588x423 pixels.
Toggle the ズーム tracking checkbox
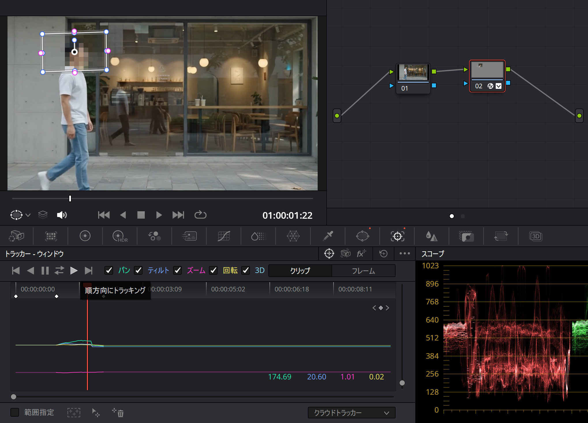[178, 270]
